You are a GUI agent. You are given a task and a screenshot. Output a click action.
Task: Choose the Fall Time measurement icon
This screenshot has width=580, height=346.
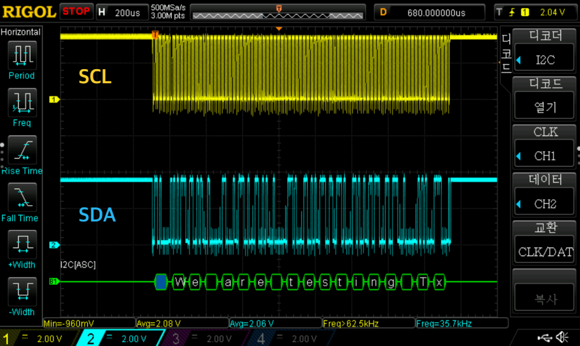pyautogui.click(x=22, y=198)
